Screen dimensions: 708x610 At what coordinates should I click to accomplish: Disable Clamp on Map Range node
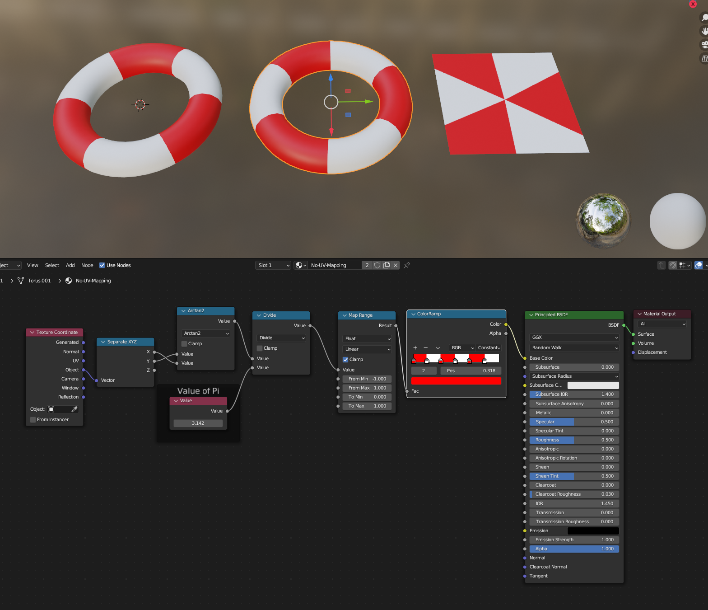tap(345, 360)
